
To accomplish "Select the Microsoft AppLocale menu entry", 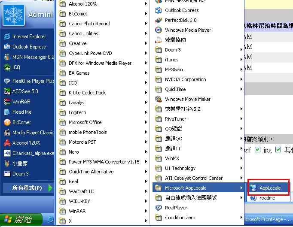I will tap(198, 188).
